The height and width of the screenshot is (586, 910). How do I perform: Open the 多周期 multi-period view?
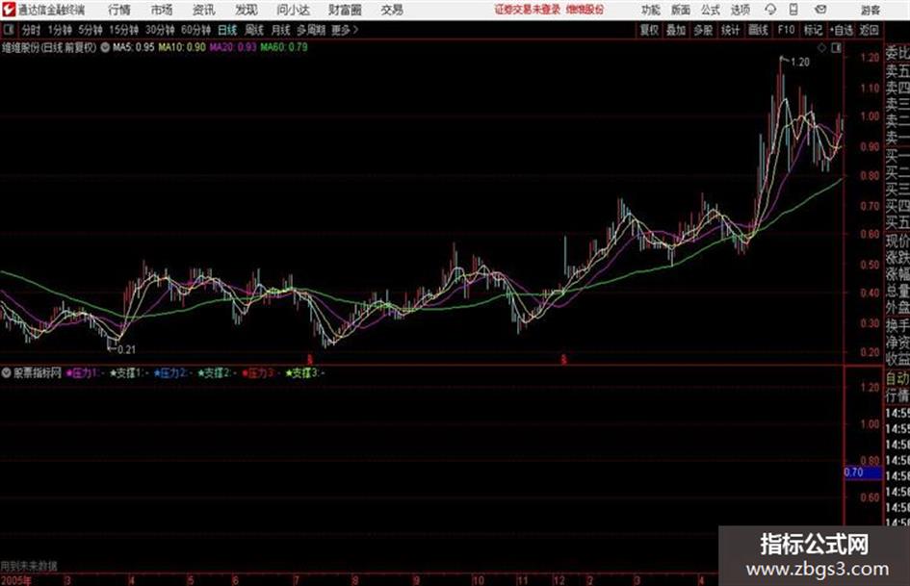click(x=311, y=30)
